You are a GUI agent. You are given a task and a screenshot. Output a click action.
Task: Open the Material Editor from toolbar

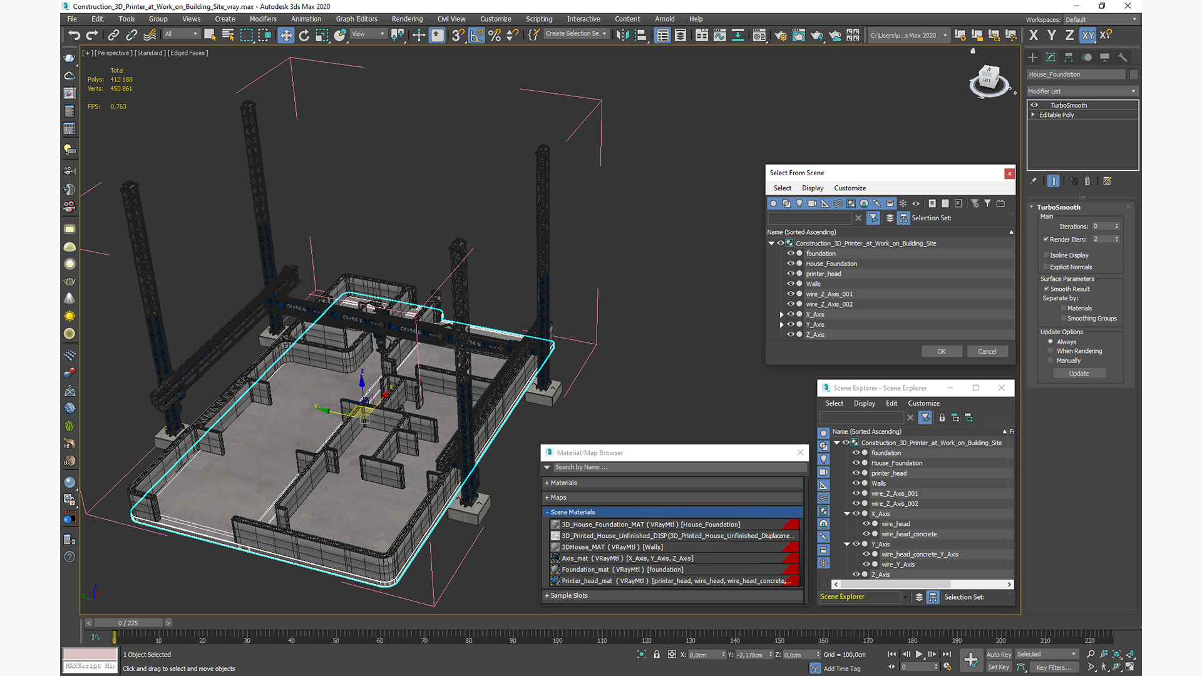pos(759,35)
